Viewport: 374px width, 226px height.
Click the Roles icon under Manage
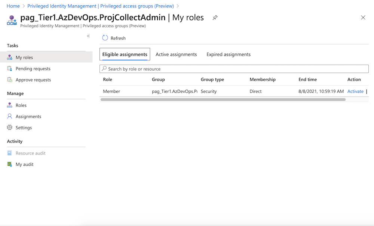10,105
